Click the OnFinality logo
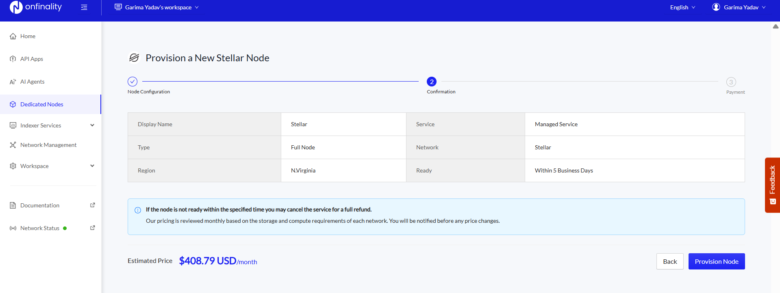This screenshot has height=293, width=780. click(x=36, y=7)
